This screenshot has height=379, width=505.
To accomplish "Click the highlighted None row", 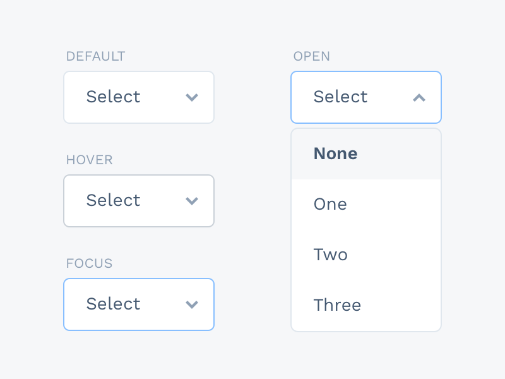I will click(x=366, y=153).
